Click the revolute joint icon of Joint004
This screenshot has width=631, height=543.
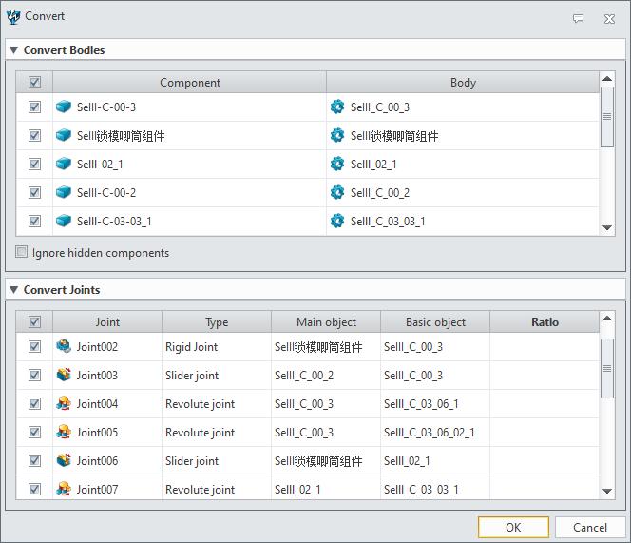pyautogui.click(x=64, y=404)
